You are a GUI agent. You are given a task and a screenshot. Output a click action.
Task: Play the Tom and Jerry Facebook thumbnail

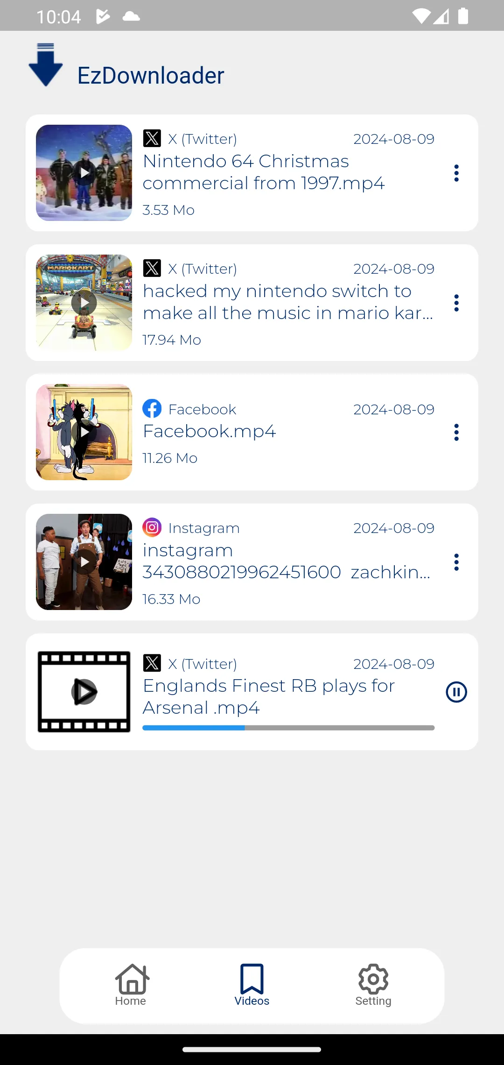[84, 432]
